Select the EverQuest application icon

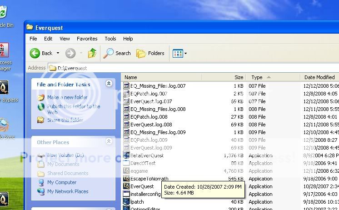click(126, 186)
